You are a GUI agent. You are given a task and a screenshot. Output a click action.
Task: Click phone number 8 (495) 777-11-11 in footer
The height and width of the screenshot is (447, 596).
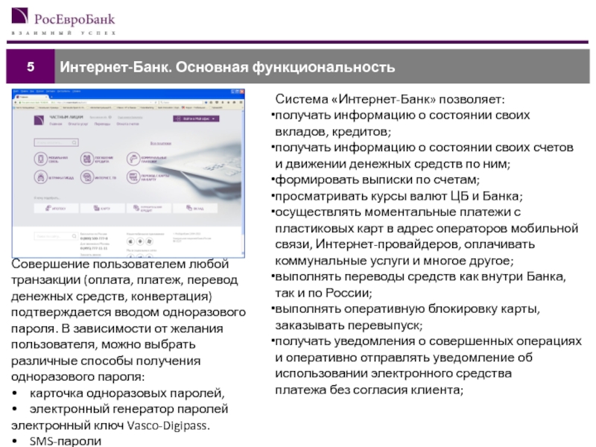[x=94, y=248]
